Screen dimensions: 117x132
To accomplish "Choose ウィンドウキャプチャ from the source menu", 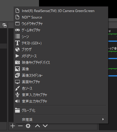I will tap(61, 24).
